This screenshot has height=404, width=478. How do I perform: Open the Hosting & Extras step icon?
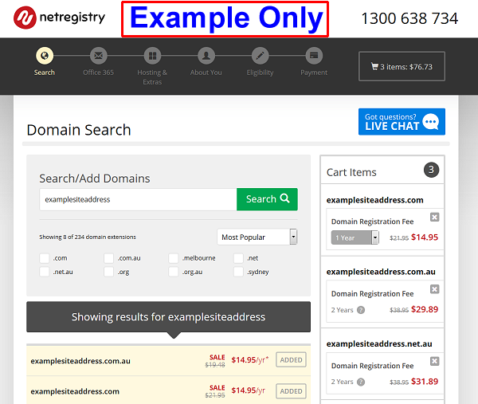(152, 56)
